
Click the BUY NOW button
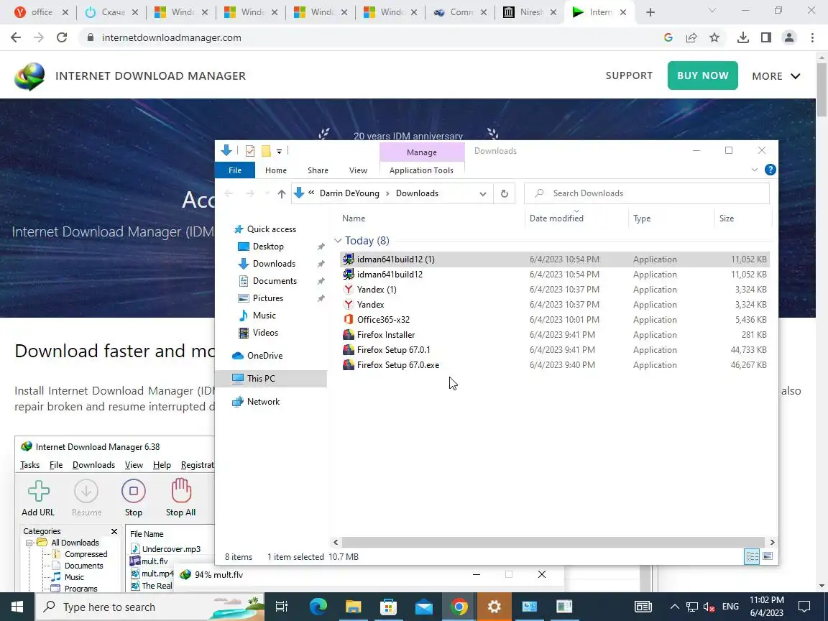tap(702, 75)
